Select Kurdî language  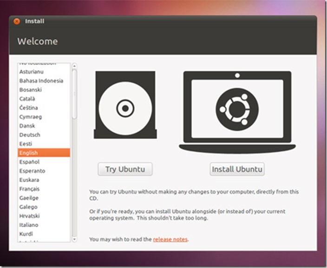44,234
